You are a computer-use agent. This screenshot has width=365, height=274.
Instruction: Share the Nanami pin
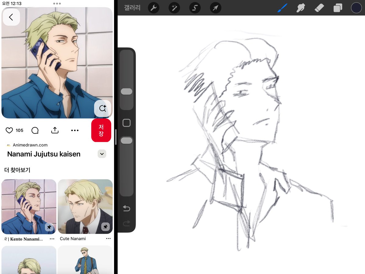tap(55, 130)
